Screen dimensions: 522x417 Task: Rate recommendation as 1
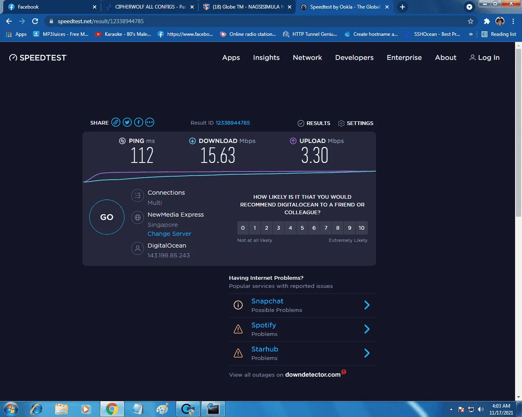[x=255, y=228]
